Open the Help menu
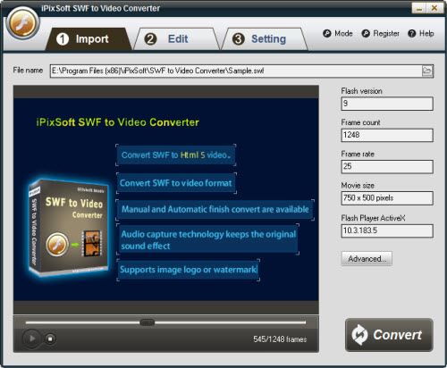 click(x=421, y=33)
